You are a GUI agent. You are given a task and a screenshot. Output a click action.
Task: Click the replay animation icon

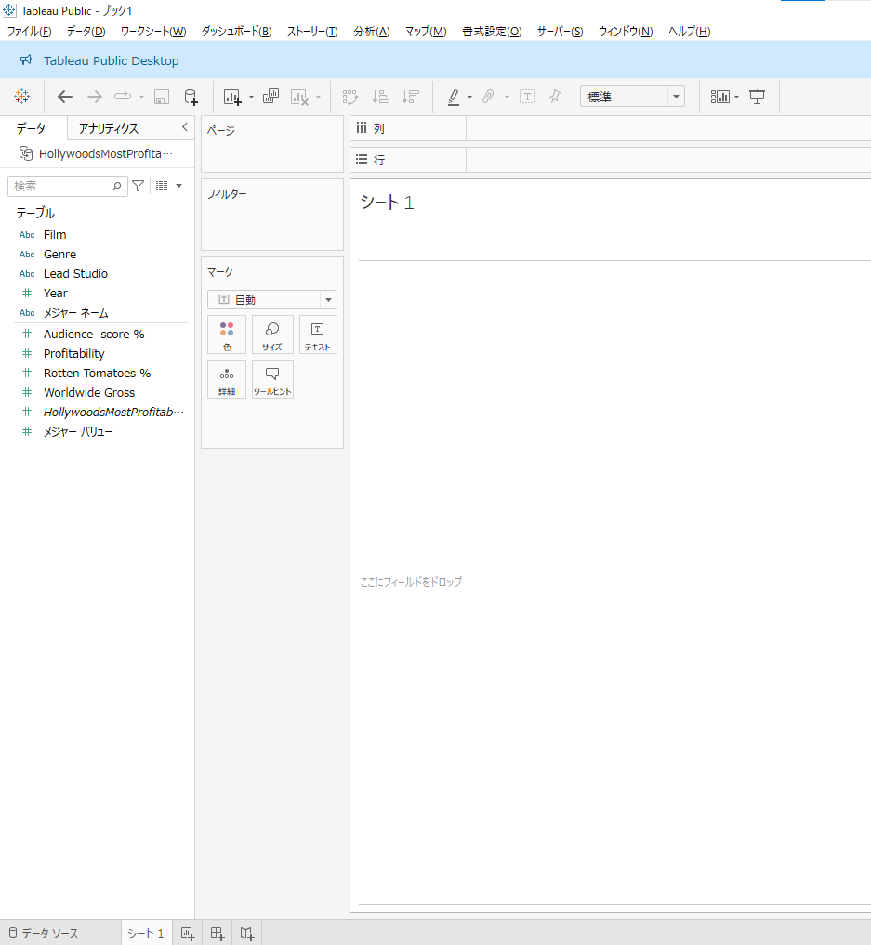[x=123, y=96]
